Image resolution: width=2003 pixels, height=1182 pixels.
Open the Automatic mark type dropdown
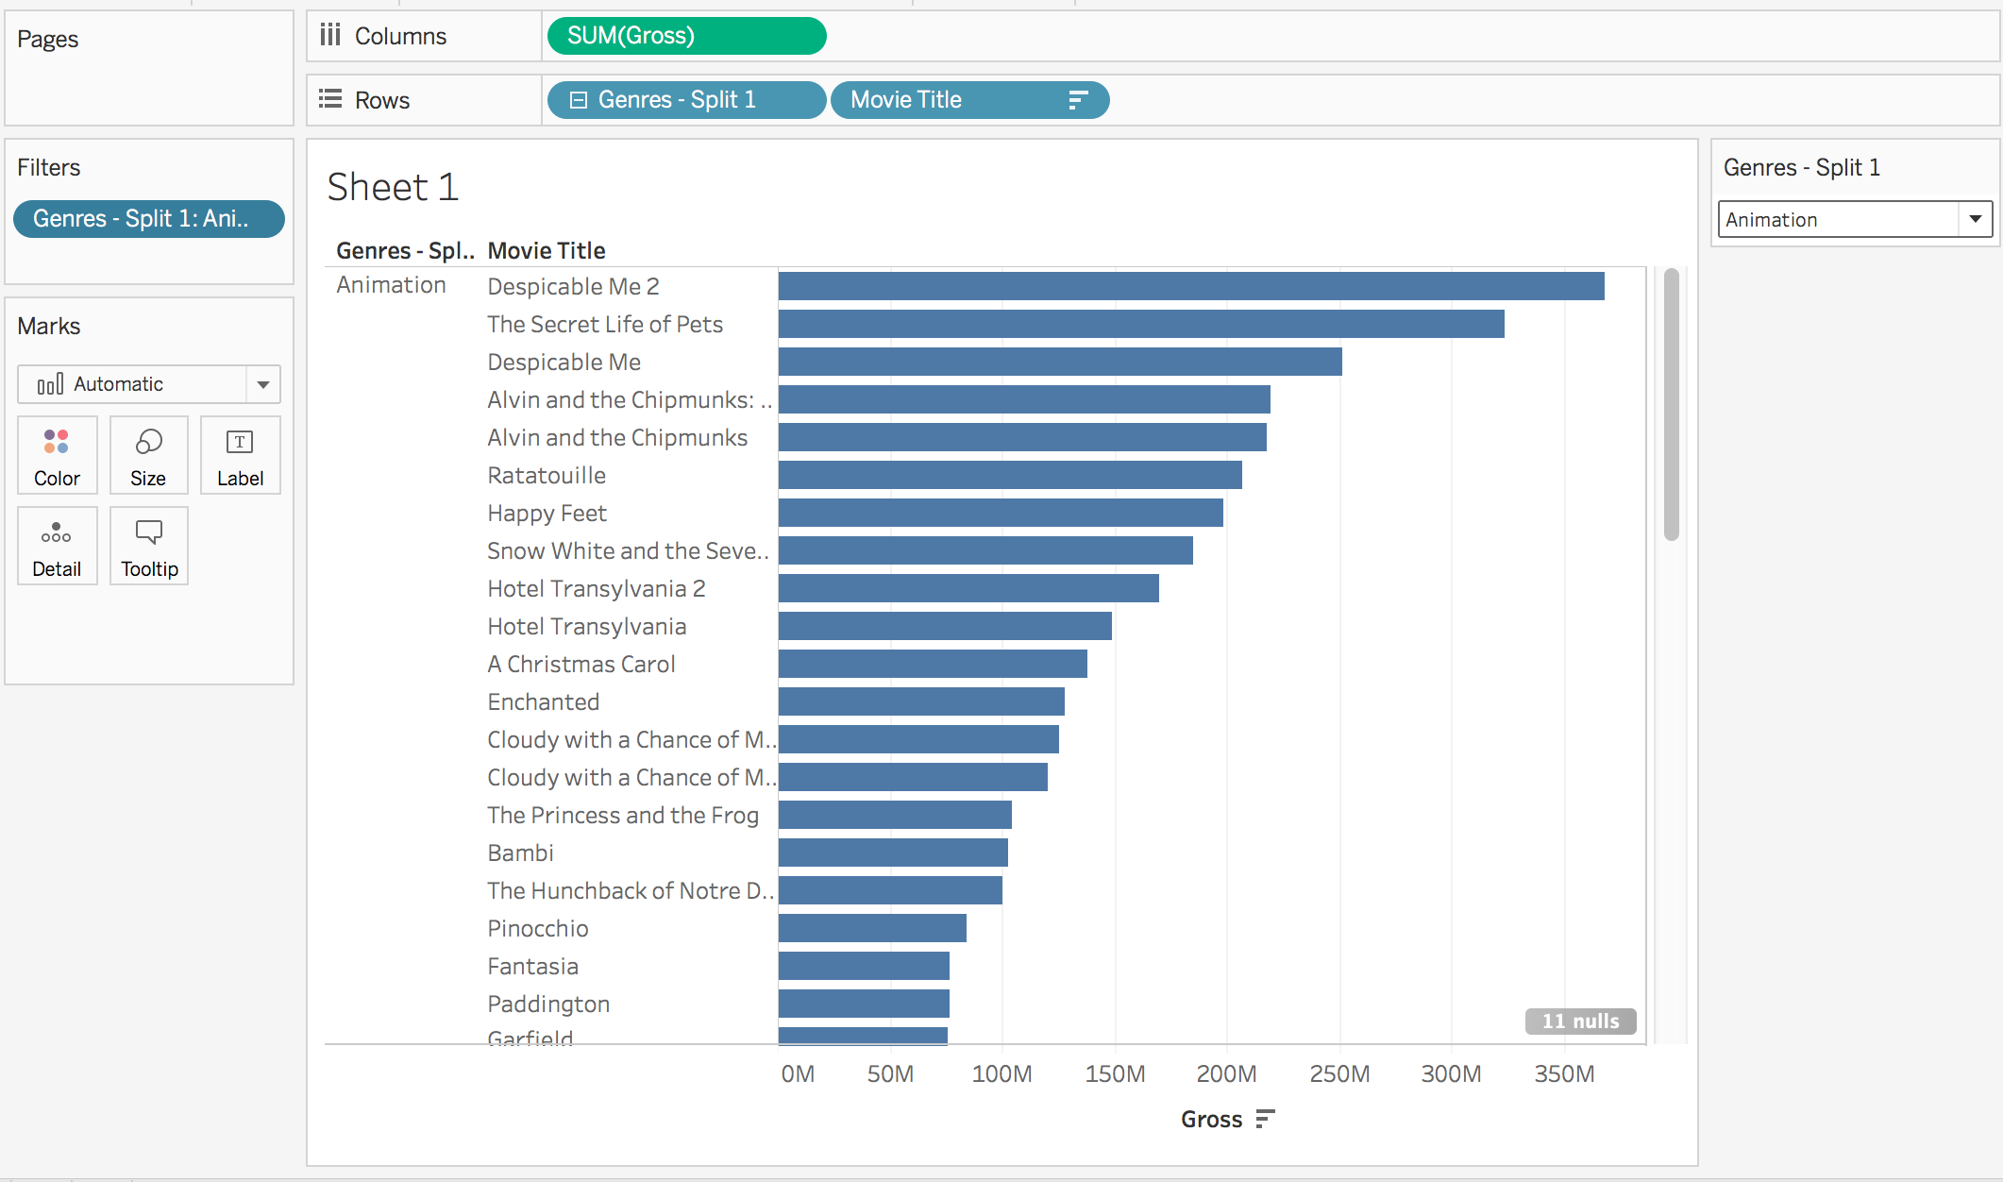[x=262, y=384]
